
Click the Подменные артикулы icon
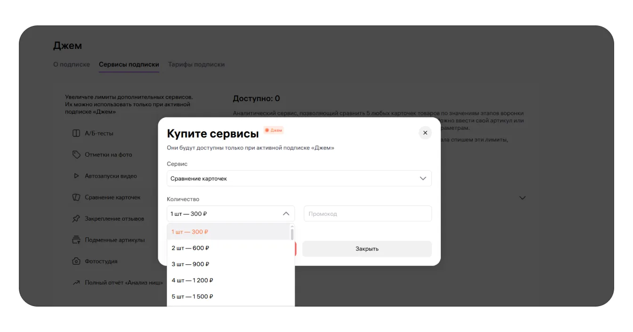point(76,240)
